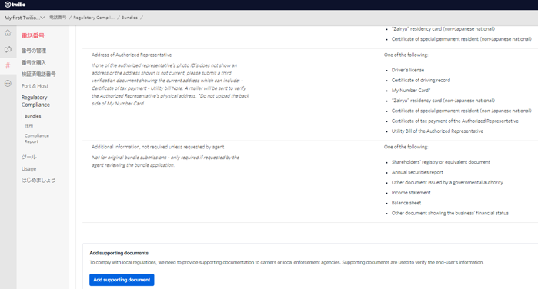538x289 pixels.
Task: Open Port & Host sidebar item
Action: pos(35,86)
